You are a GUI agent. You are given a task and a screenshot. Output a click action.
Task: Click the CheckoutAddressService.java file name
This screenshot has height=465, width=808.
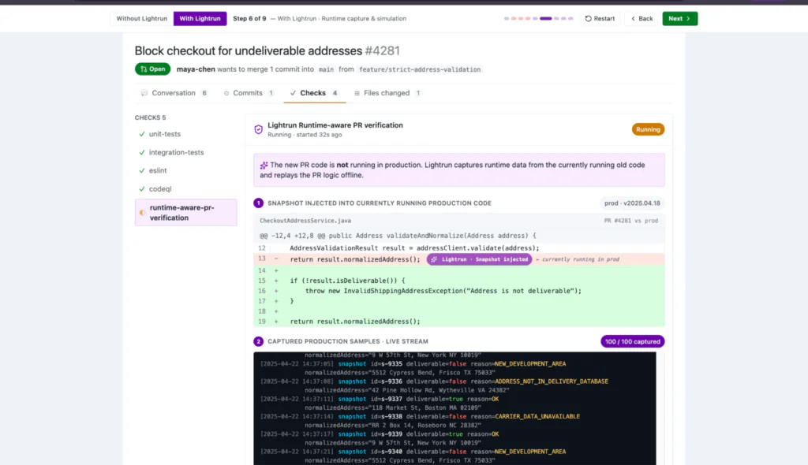[305, 221]
